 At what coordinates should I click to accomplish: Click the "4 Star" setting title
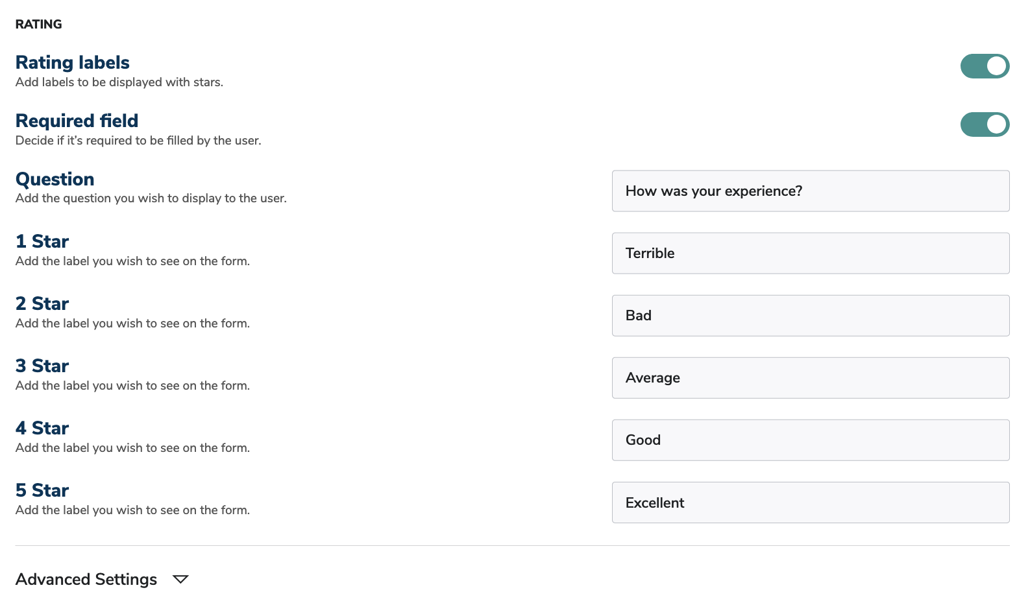click(x=42, y=429)
